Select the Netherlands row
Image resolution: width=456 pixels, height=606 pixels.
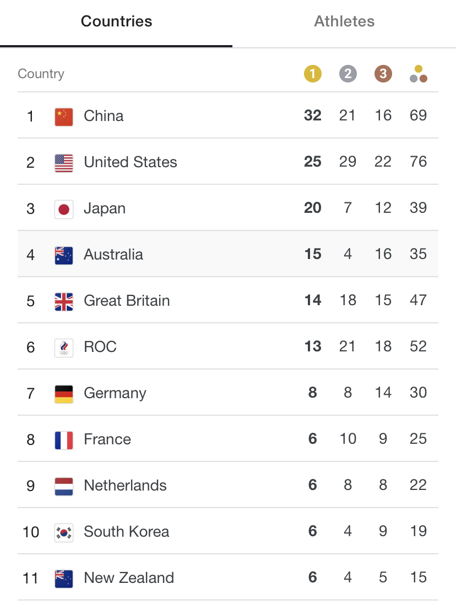[x=227, y=485]
